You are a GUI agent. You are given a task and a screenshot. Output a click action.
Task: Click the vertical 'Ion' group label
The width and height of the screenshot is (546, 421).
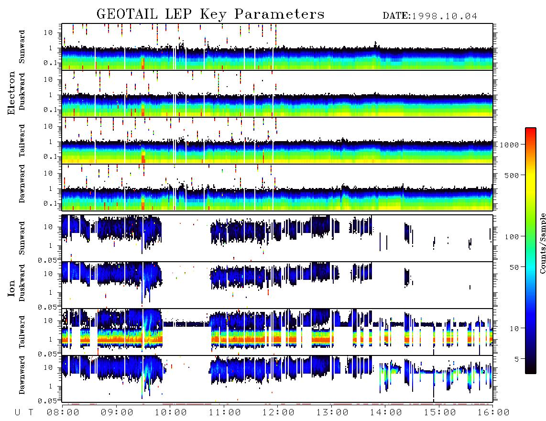click(x=11, y=288)
